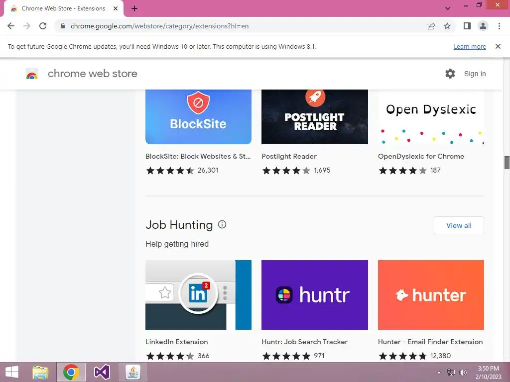The image size is (510, 382).
Task: Click LinkedIn Extension title
Action: coord(177,342)
